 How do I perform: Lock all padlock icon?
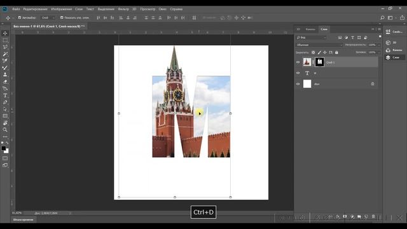coord(336,52)
